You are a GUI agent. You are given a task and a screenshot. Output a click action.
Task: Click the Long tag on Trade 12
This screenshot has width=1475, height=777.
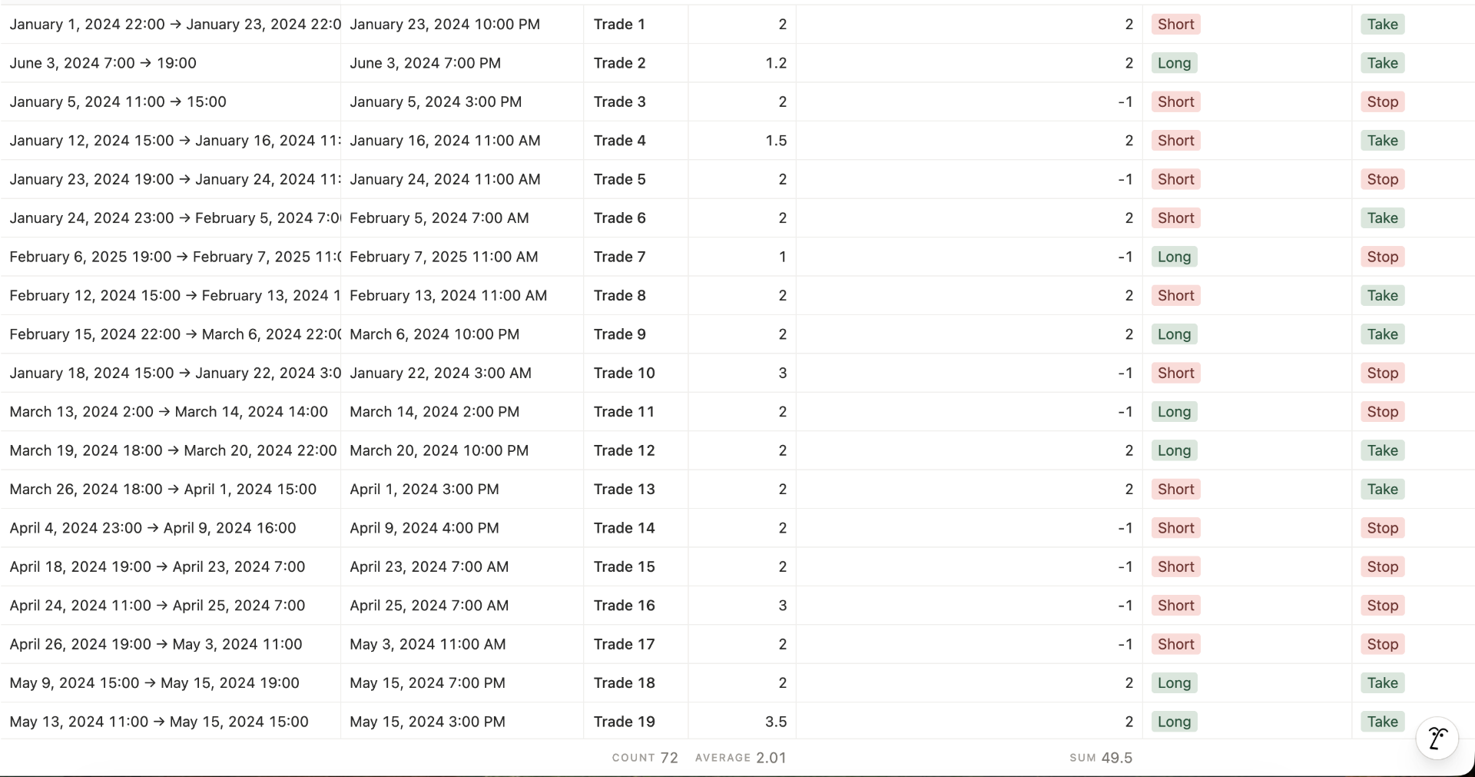pos(1174,450)
